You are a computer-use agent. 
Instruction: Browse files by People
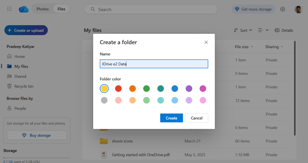tap(20, 108)
